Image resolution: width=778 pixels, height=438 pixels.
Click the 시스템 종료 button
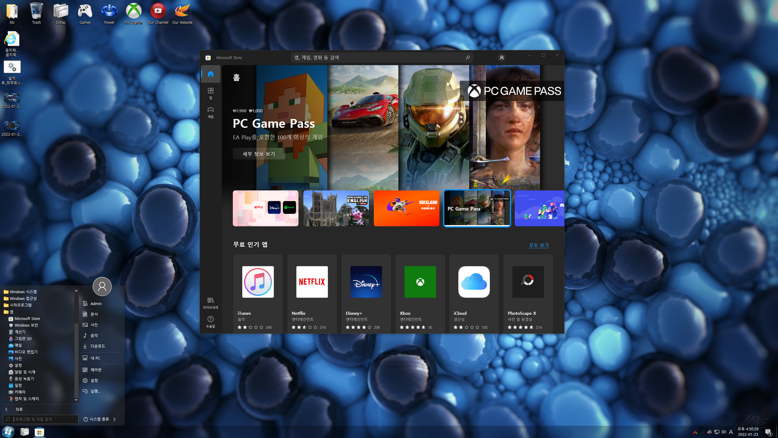[96, 419]
